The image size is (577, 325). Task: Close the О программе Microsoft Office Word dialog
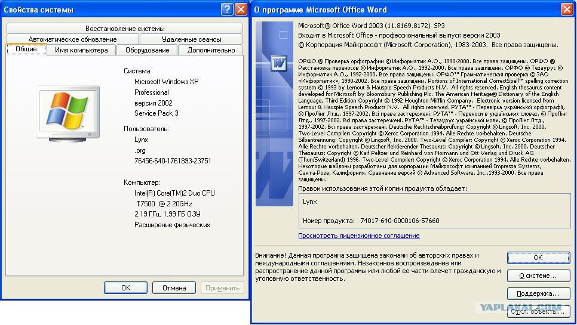coord(567,10)
